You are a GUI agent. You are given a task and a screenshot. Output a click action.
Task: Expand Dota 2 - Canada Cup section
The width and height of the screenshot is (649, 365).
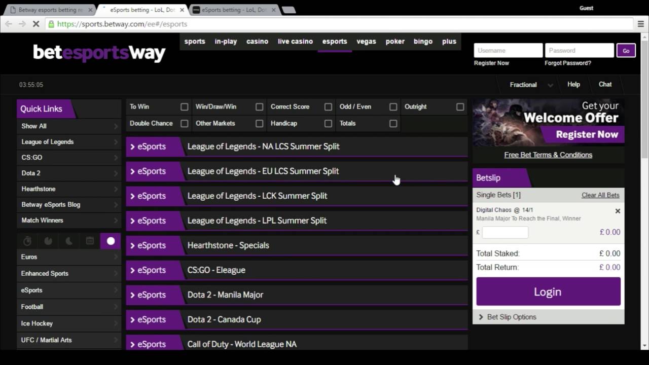[297, 320]
